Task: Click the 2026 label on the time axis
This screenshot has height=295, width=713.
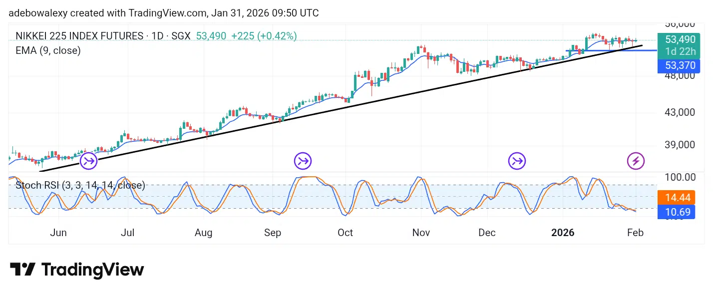Action: pos(563,233)
